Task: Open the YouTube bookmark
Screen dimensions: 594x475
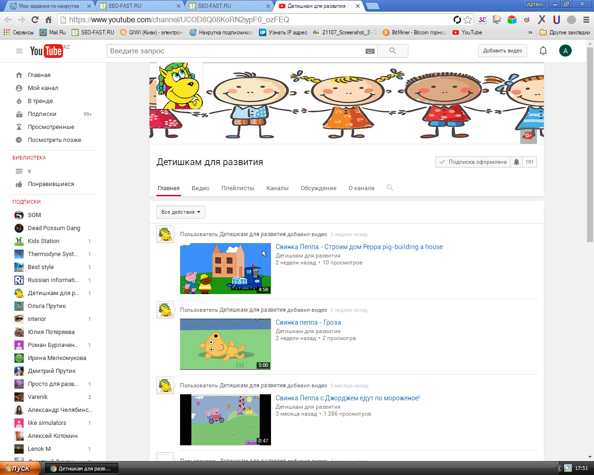Action: pos(467,32)
